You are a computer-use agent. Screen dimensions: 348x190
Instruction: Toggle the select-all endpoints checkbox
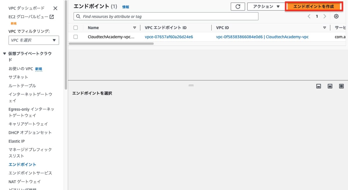pyautogui.click(x=76, y=28)
